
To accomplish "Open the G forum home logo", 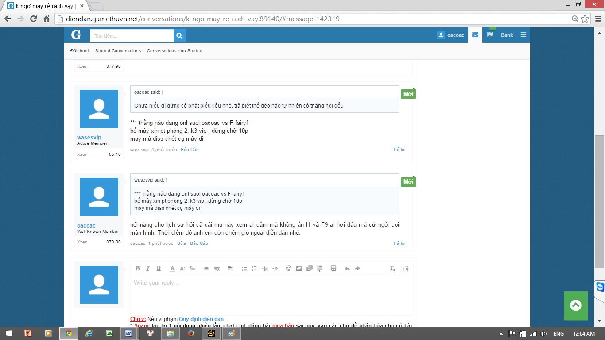I will [x=76, y=35].
